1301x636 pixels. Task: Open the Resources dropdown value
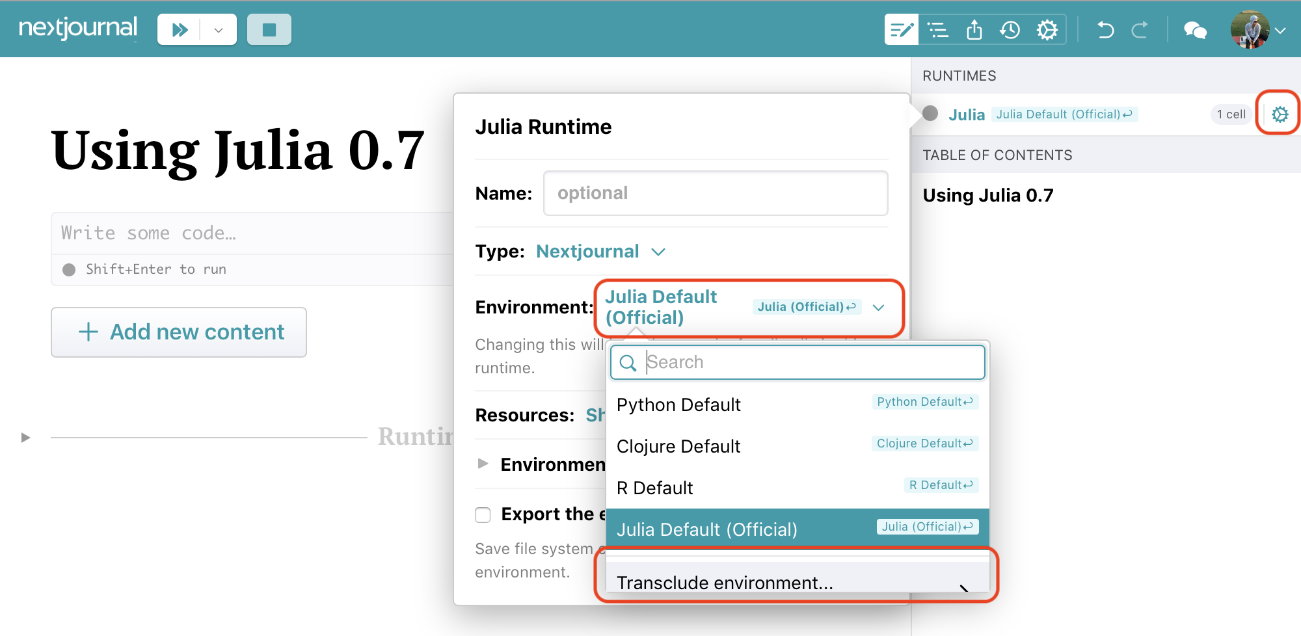click(595, 415)
